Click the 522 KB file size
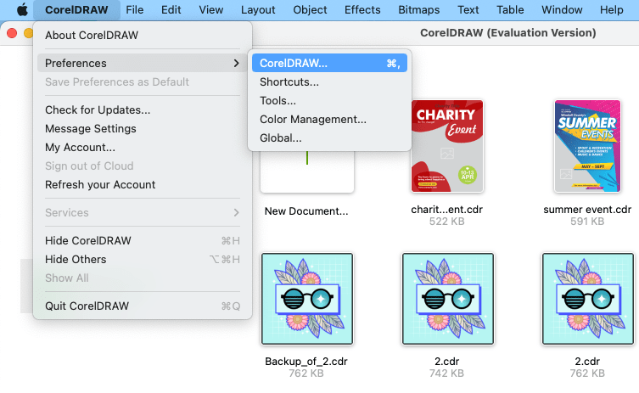This screenshot has height=393, width=639. point(446,222)
